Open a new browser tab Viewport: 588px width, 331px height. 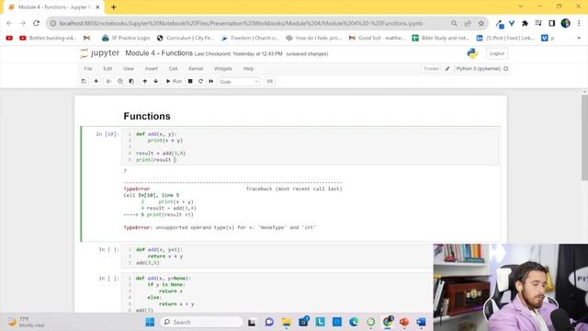[x=114, y=7]
